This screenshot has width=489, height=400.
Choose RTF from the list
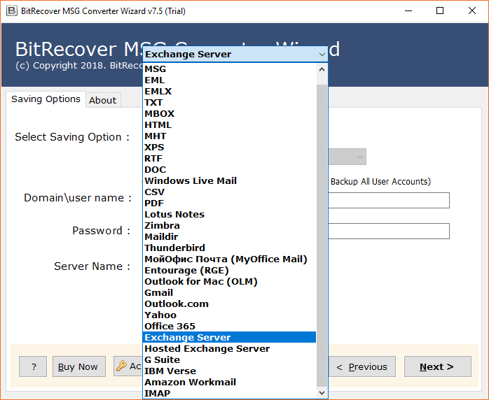229,159
